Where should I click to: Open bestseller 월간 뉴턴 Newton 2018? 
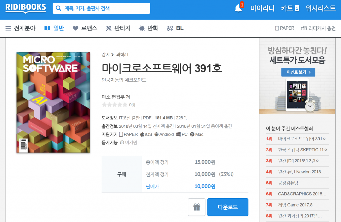301,172
